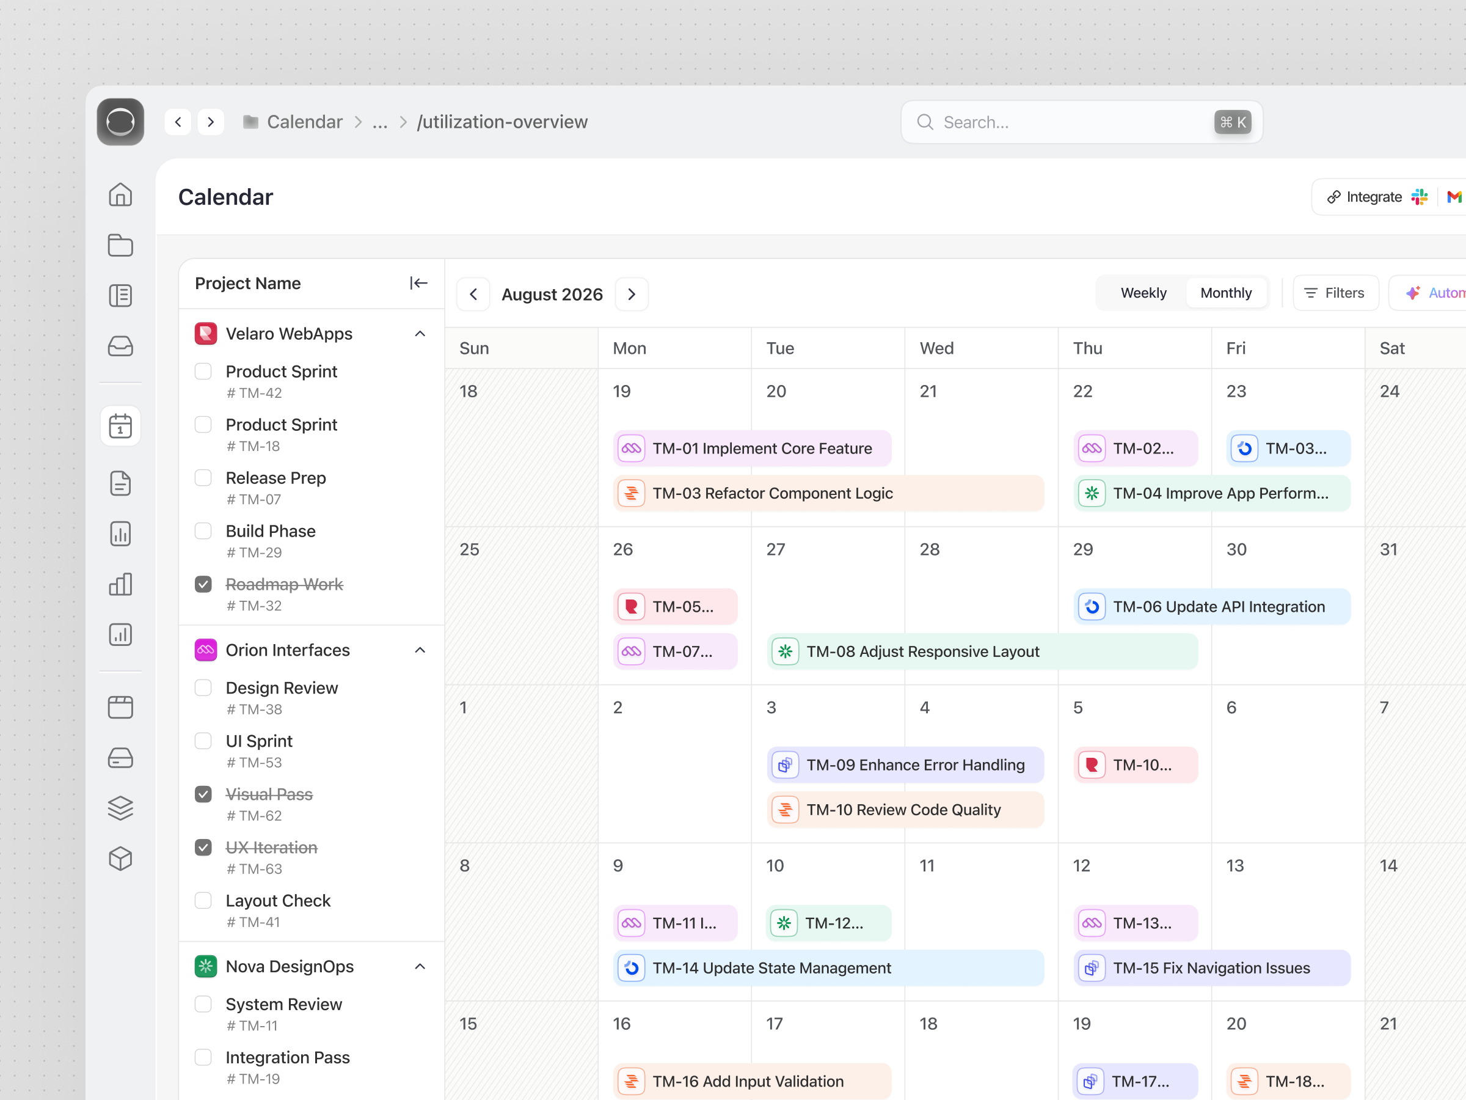The width and height of the screenshot is (1466, 1100).
Task: Collapse the Nova DesignOps section
Action: [420, 967]
